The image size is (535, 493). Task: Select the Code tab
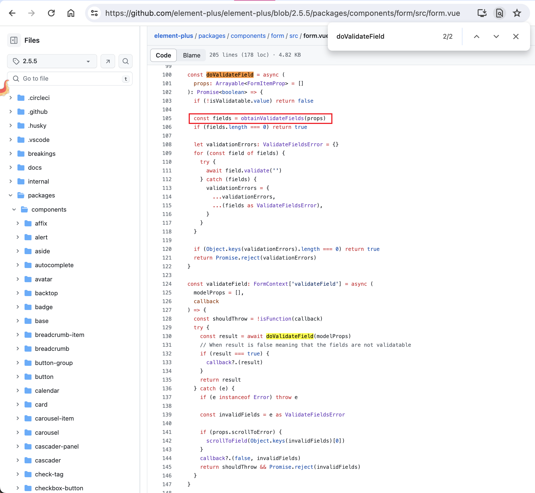coord(163,55)
